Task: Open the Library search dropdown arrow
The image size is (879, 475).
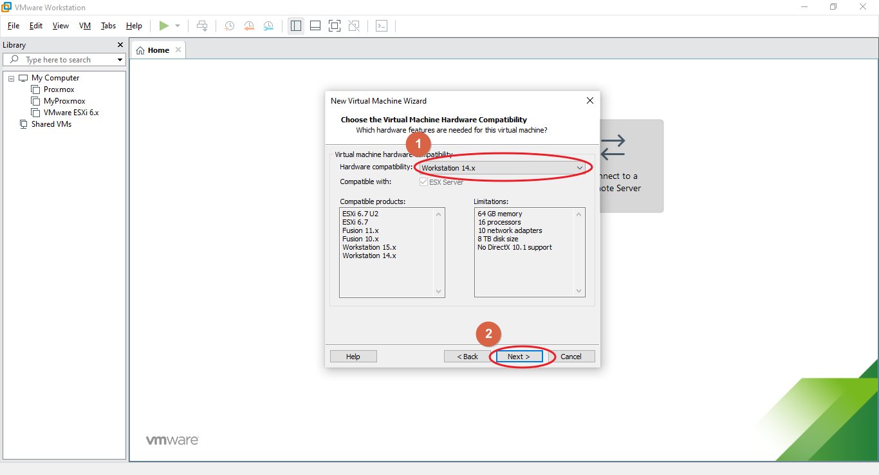Action: tap(120, 60)
